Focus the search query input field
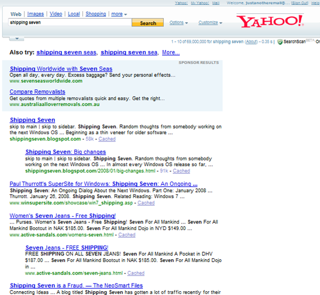The width and height of the screenshot is (320, 295). (x=70, y=23)
